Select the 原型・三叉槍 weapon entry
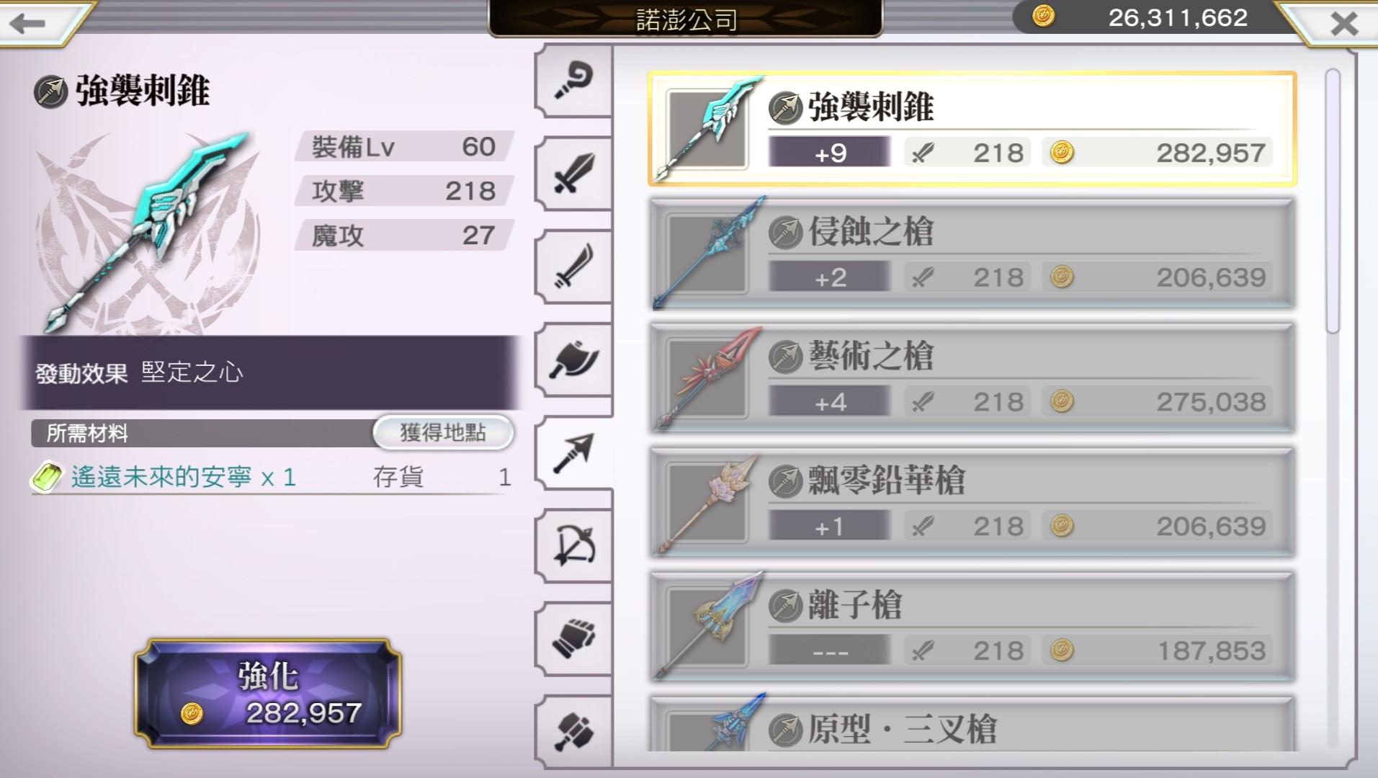This screenshot has width=1378, height=778. 972,724
